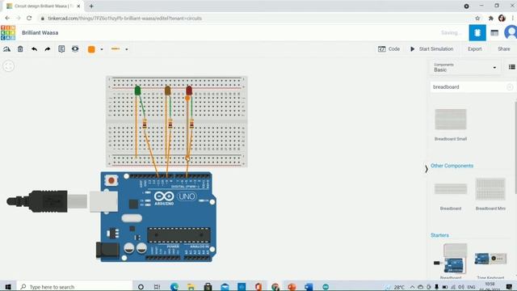Click the Export button
The height and width of the screenshot is (291, 517).
pos(474,48)
